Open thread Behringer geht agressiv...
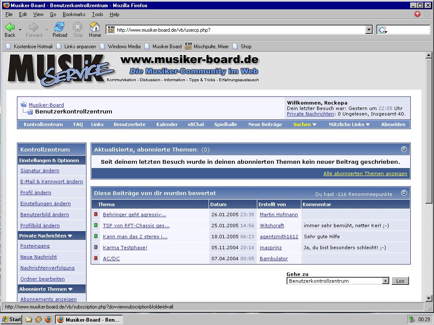 pyautogui.click(x=134, y=215)
